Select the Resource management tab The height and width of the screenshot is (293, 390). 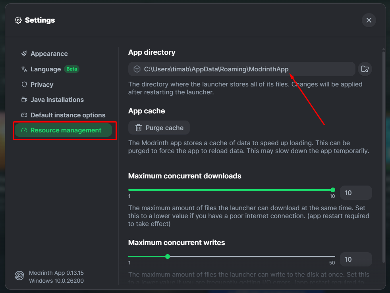(64, 130)
